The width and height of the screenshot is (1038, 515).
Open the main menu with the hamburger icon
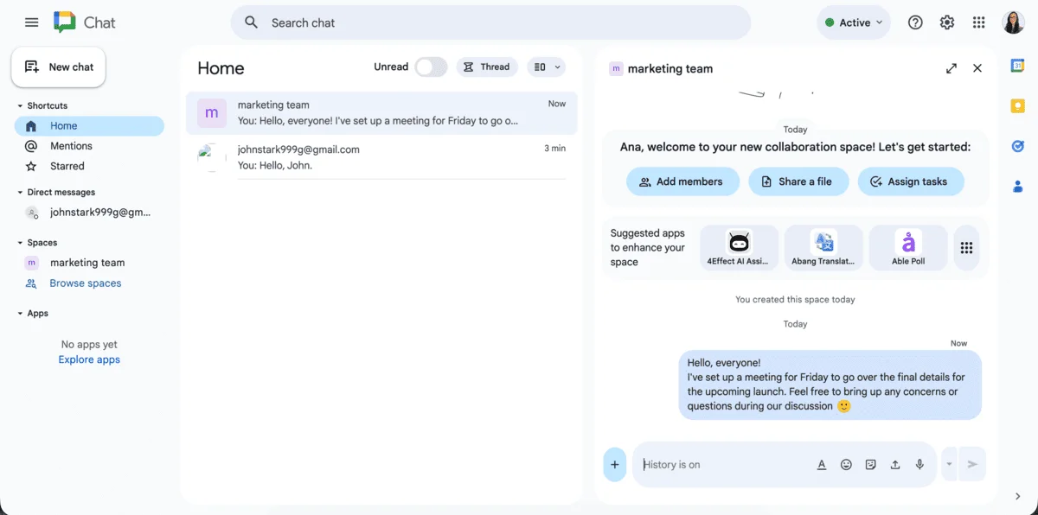point(31,22)
